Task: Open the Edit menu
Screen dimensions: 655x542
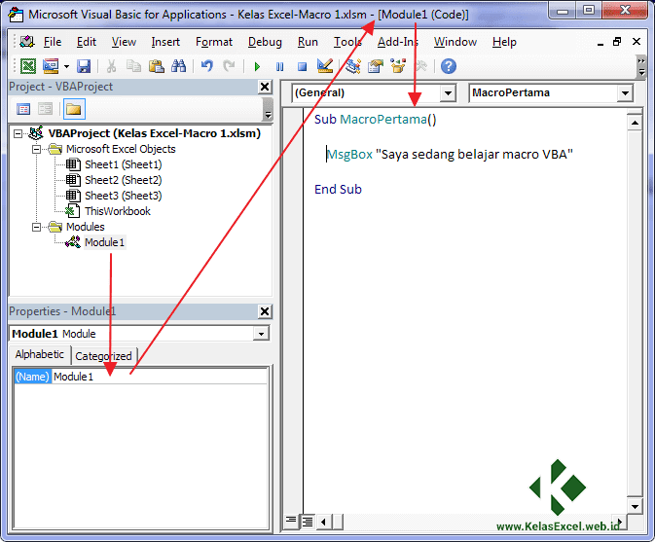Action: click(87, 42)
